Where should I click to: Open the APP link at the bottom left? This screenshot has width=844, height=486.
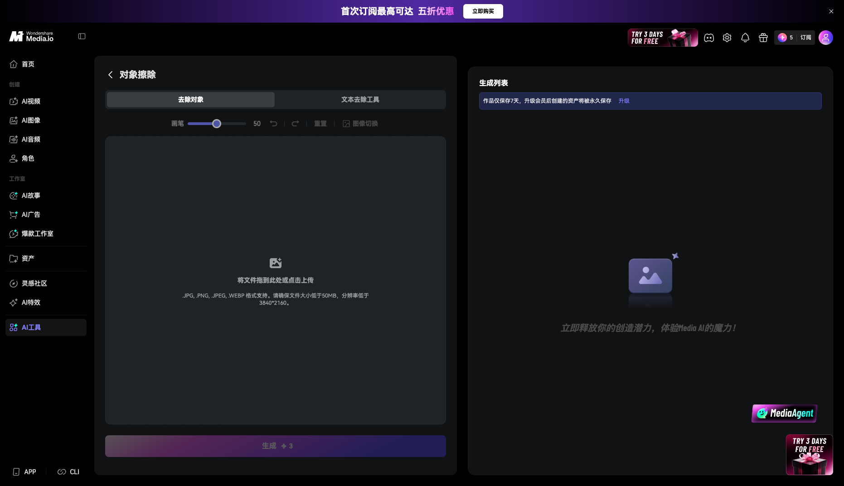(x=24, y=472)
